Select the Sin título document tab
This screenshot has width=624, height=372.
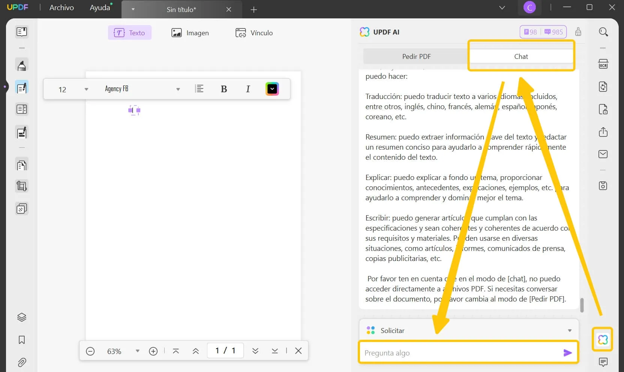tap(181, 9)
